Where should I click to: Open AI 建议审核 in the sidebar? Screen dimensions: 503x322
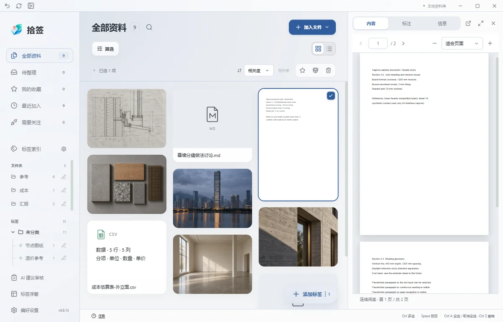pos(40,278)
